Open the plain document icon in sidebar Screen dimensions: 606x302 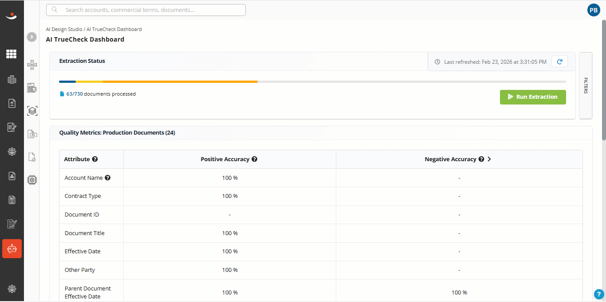[12, 200]
